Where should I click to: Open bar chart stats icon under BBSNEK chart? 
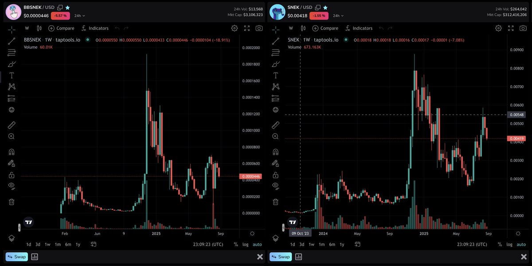coord(35,257)
